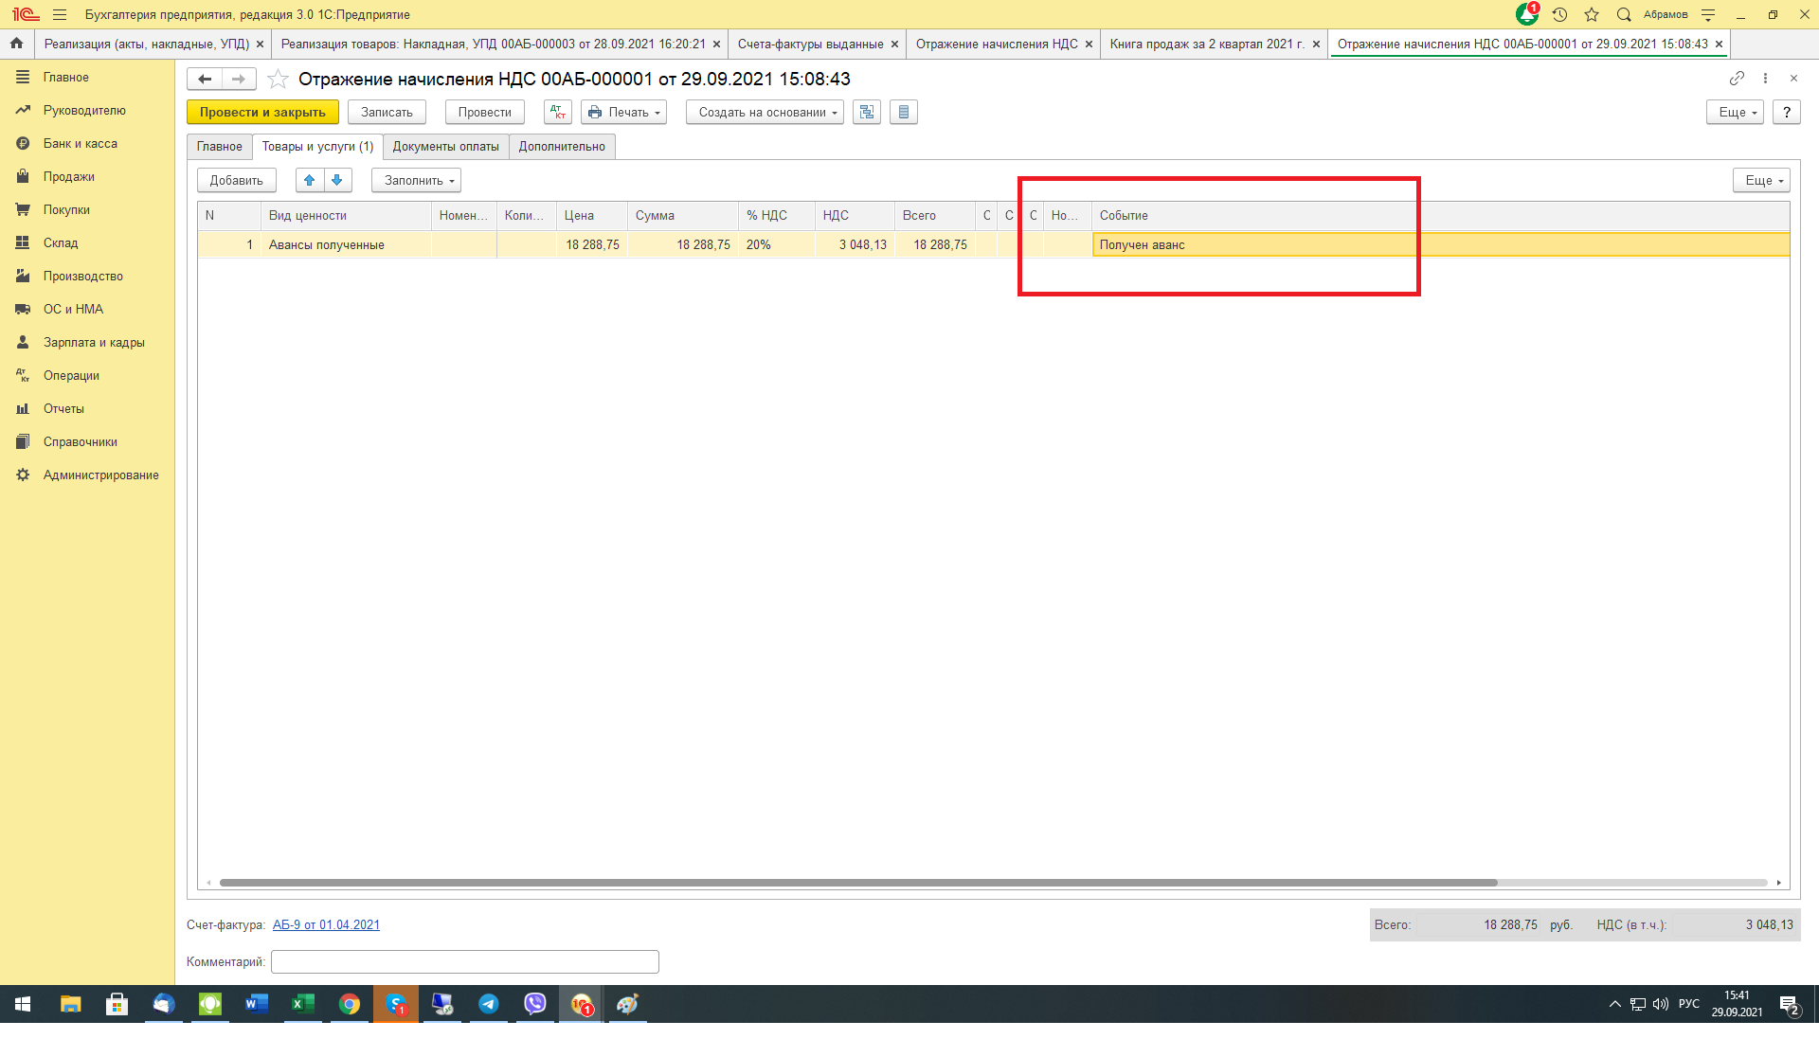Image resolution: width=1819 pixels, height=1057 pixels.
Task: Open the table Еще menu
Action: coord(1760,180)
